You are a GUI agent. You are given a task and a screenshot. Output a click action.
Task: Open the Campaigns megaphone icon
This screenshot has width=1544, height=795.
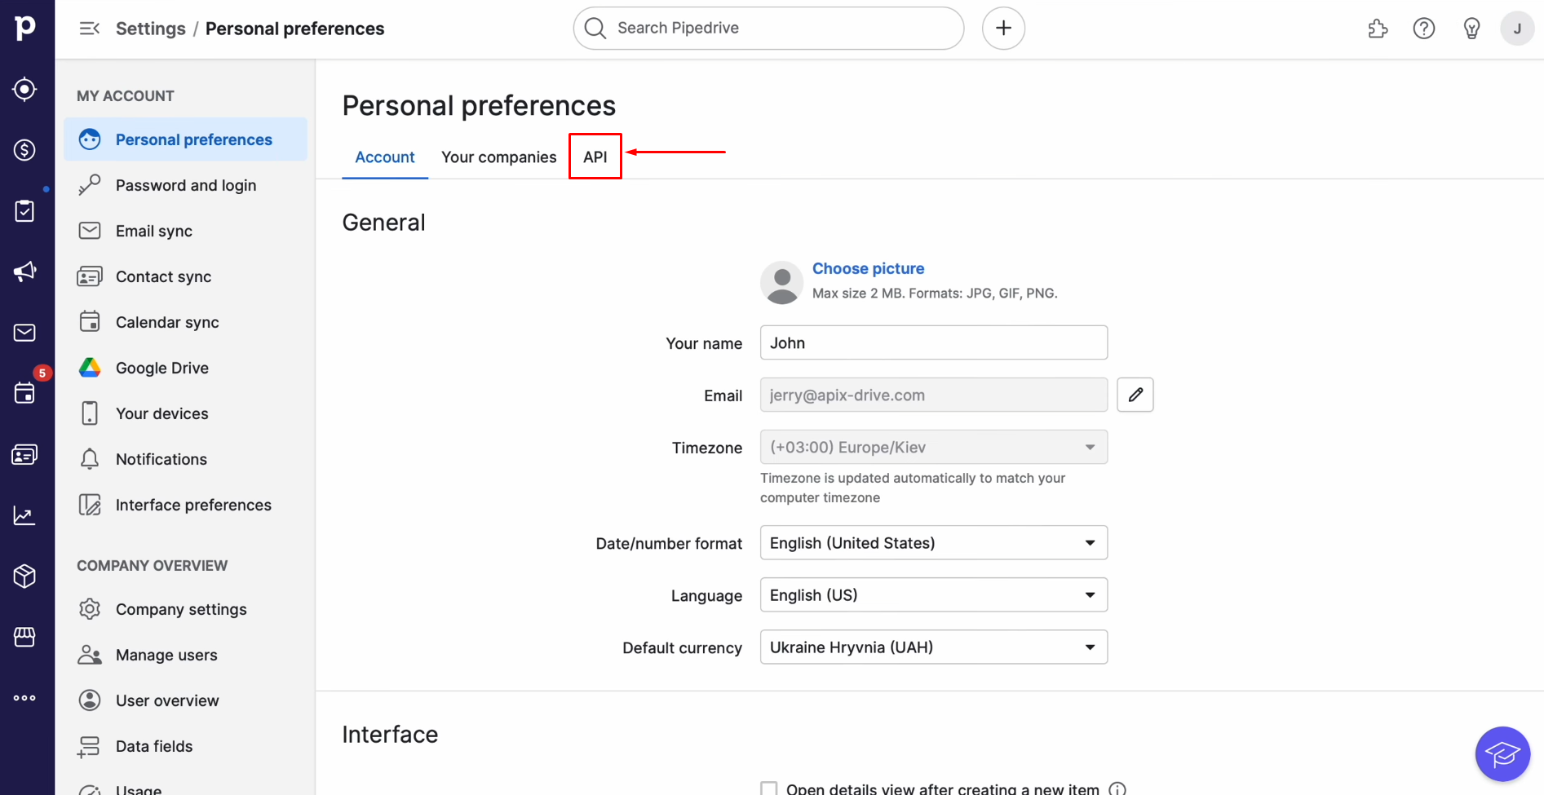24,271
